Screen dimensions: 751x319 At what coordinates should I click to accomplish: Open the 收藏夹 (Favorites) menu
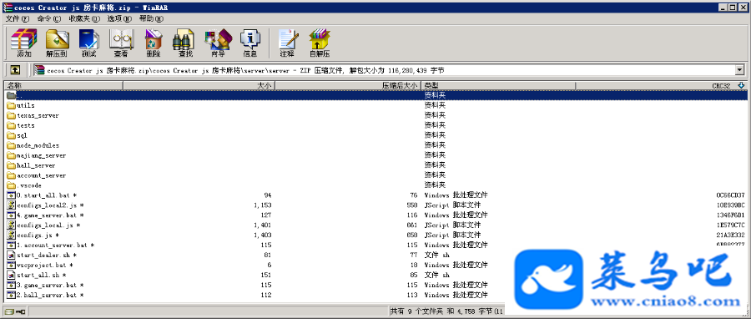pyautogui.click(x=84, y=18)
